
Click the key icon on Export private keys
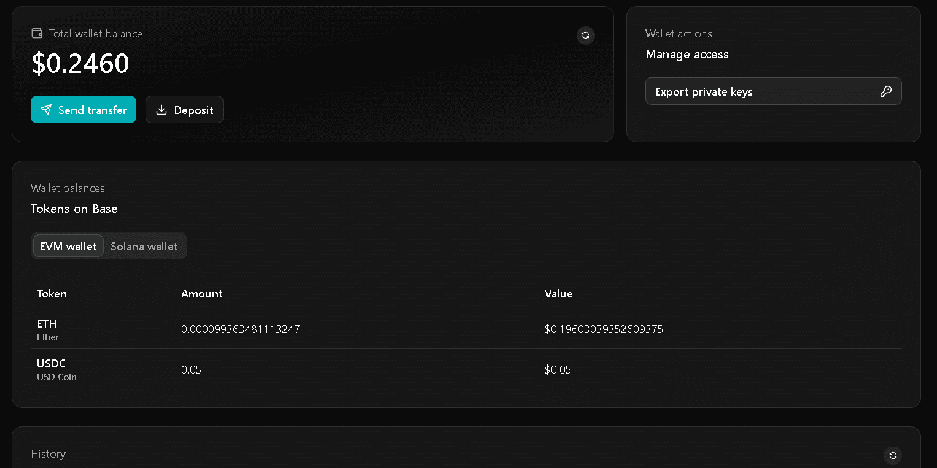click(x=886, y=91)
